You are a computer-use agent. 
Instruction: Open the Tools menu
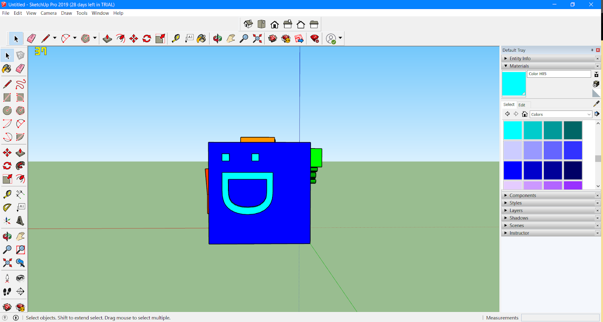click(x=82, y=13)
